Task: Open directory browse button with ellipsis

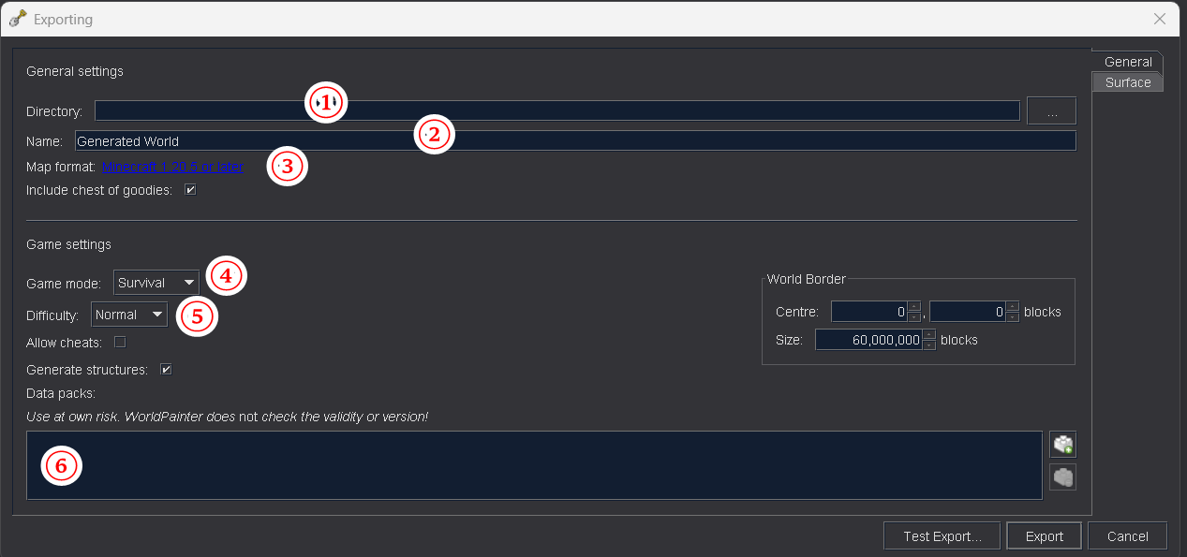Action: click(x=1051, y=111)
